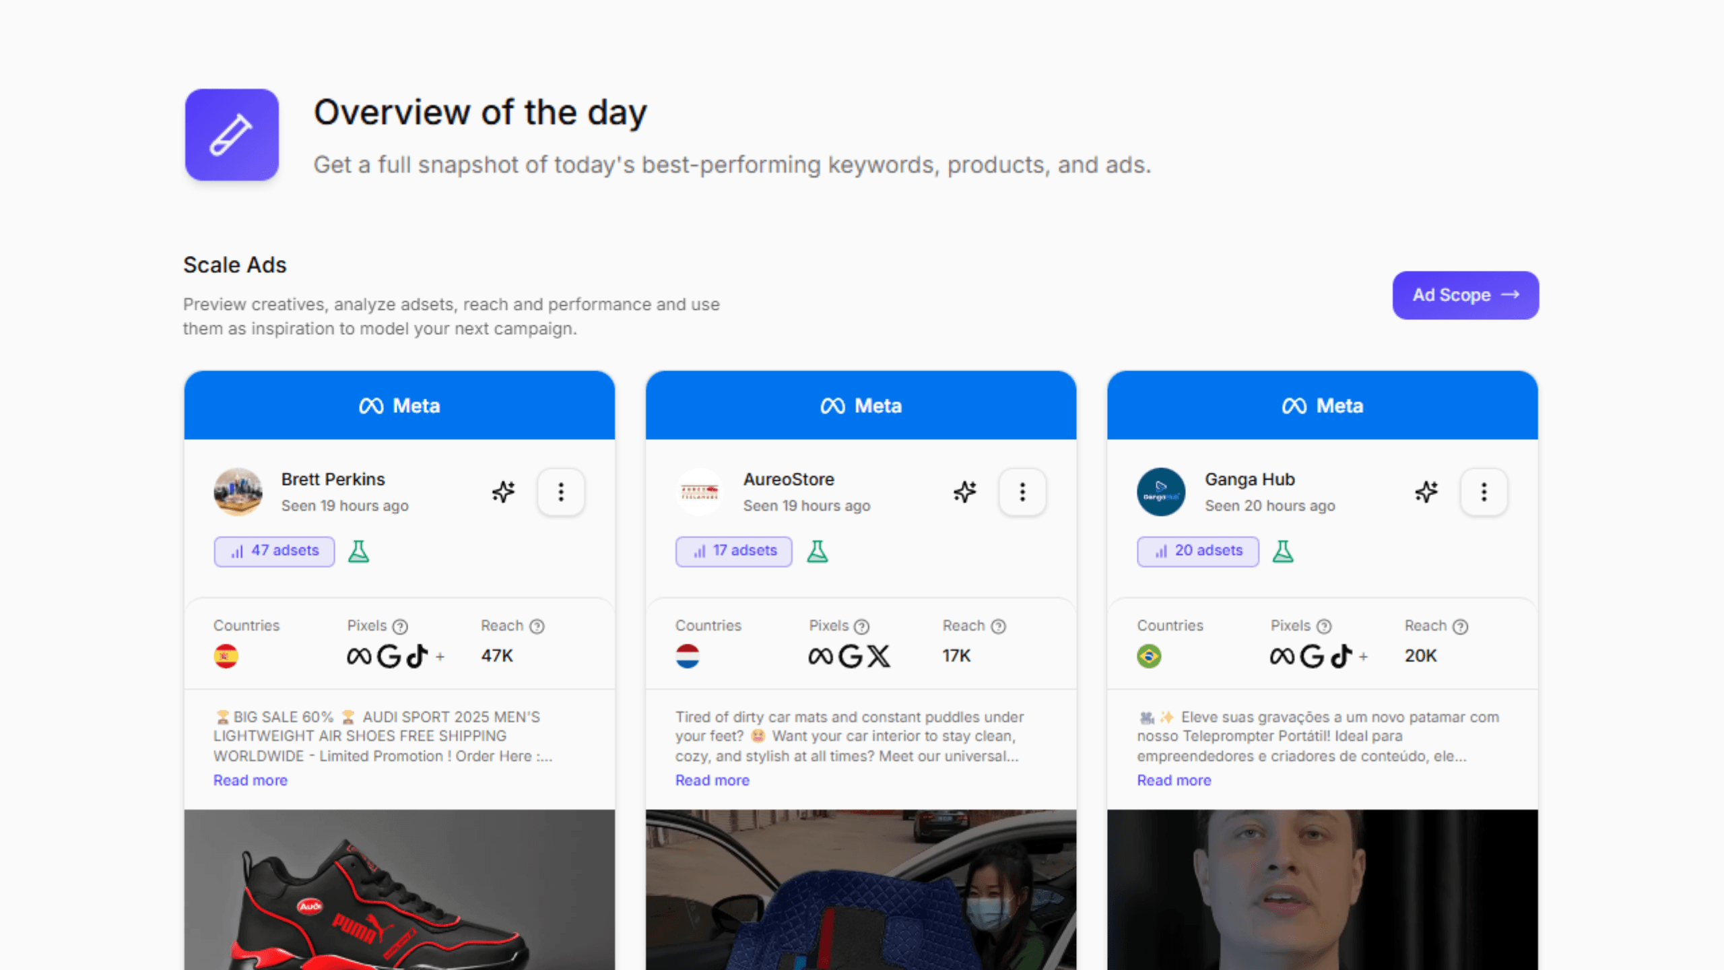The width and height of the screenshot is (1724, 970).
Task: Open three-dot menu on Brett Perkins card
Action: [560, 492]
